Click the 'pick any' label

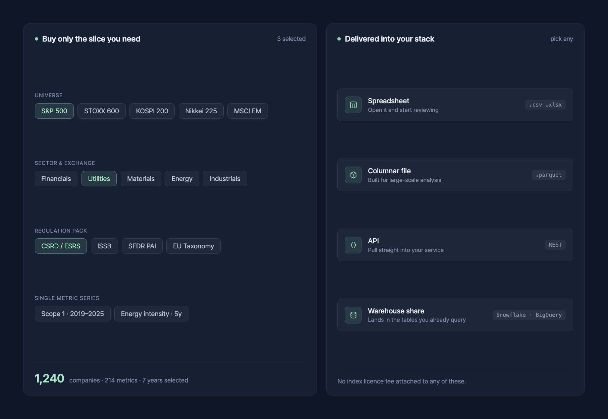[562, 39]
